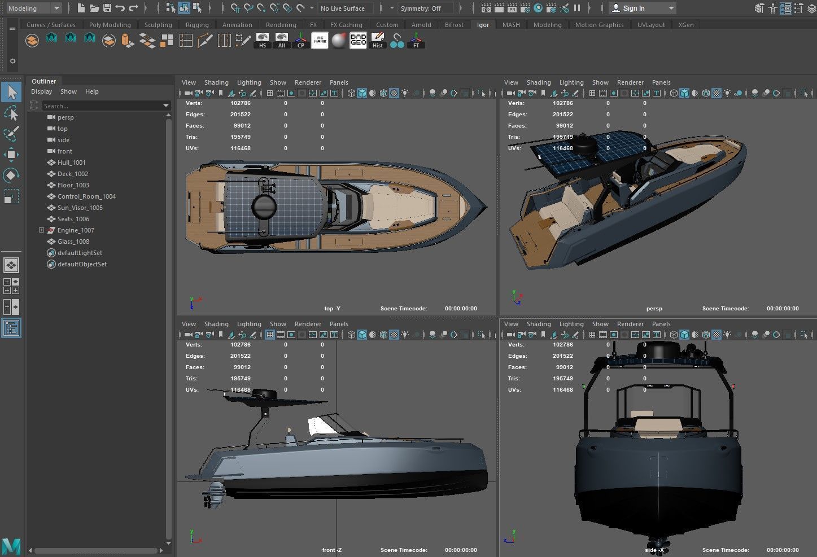Activate the Select arrow tool
The height and width of the screenshot is (557, 817).
[x=11, y=92]
